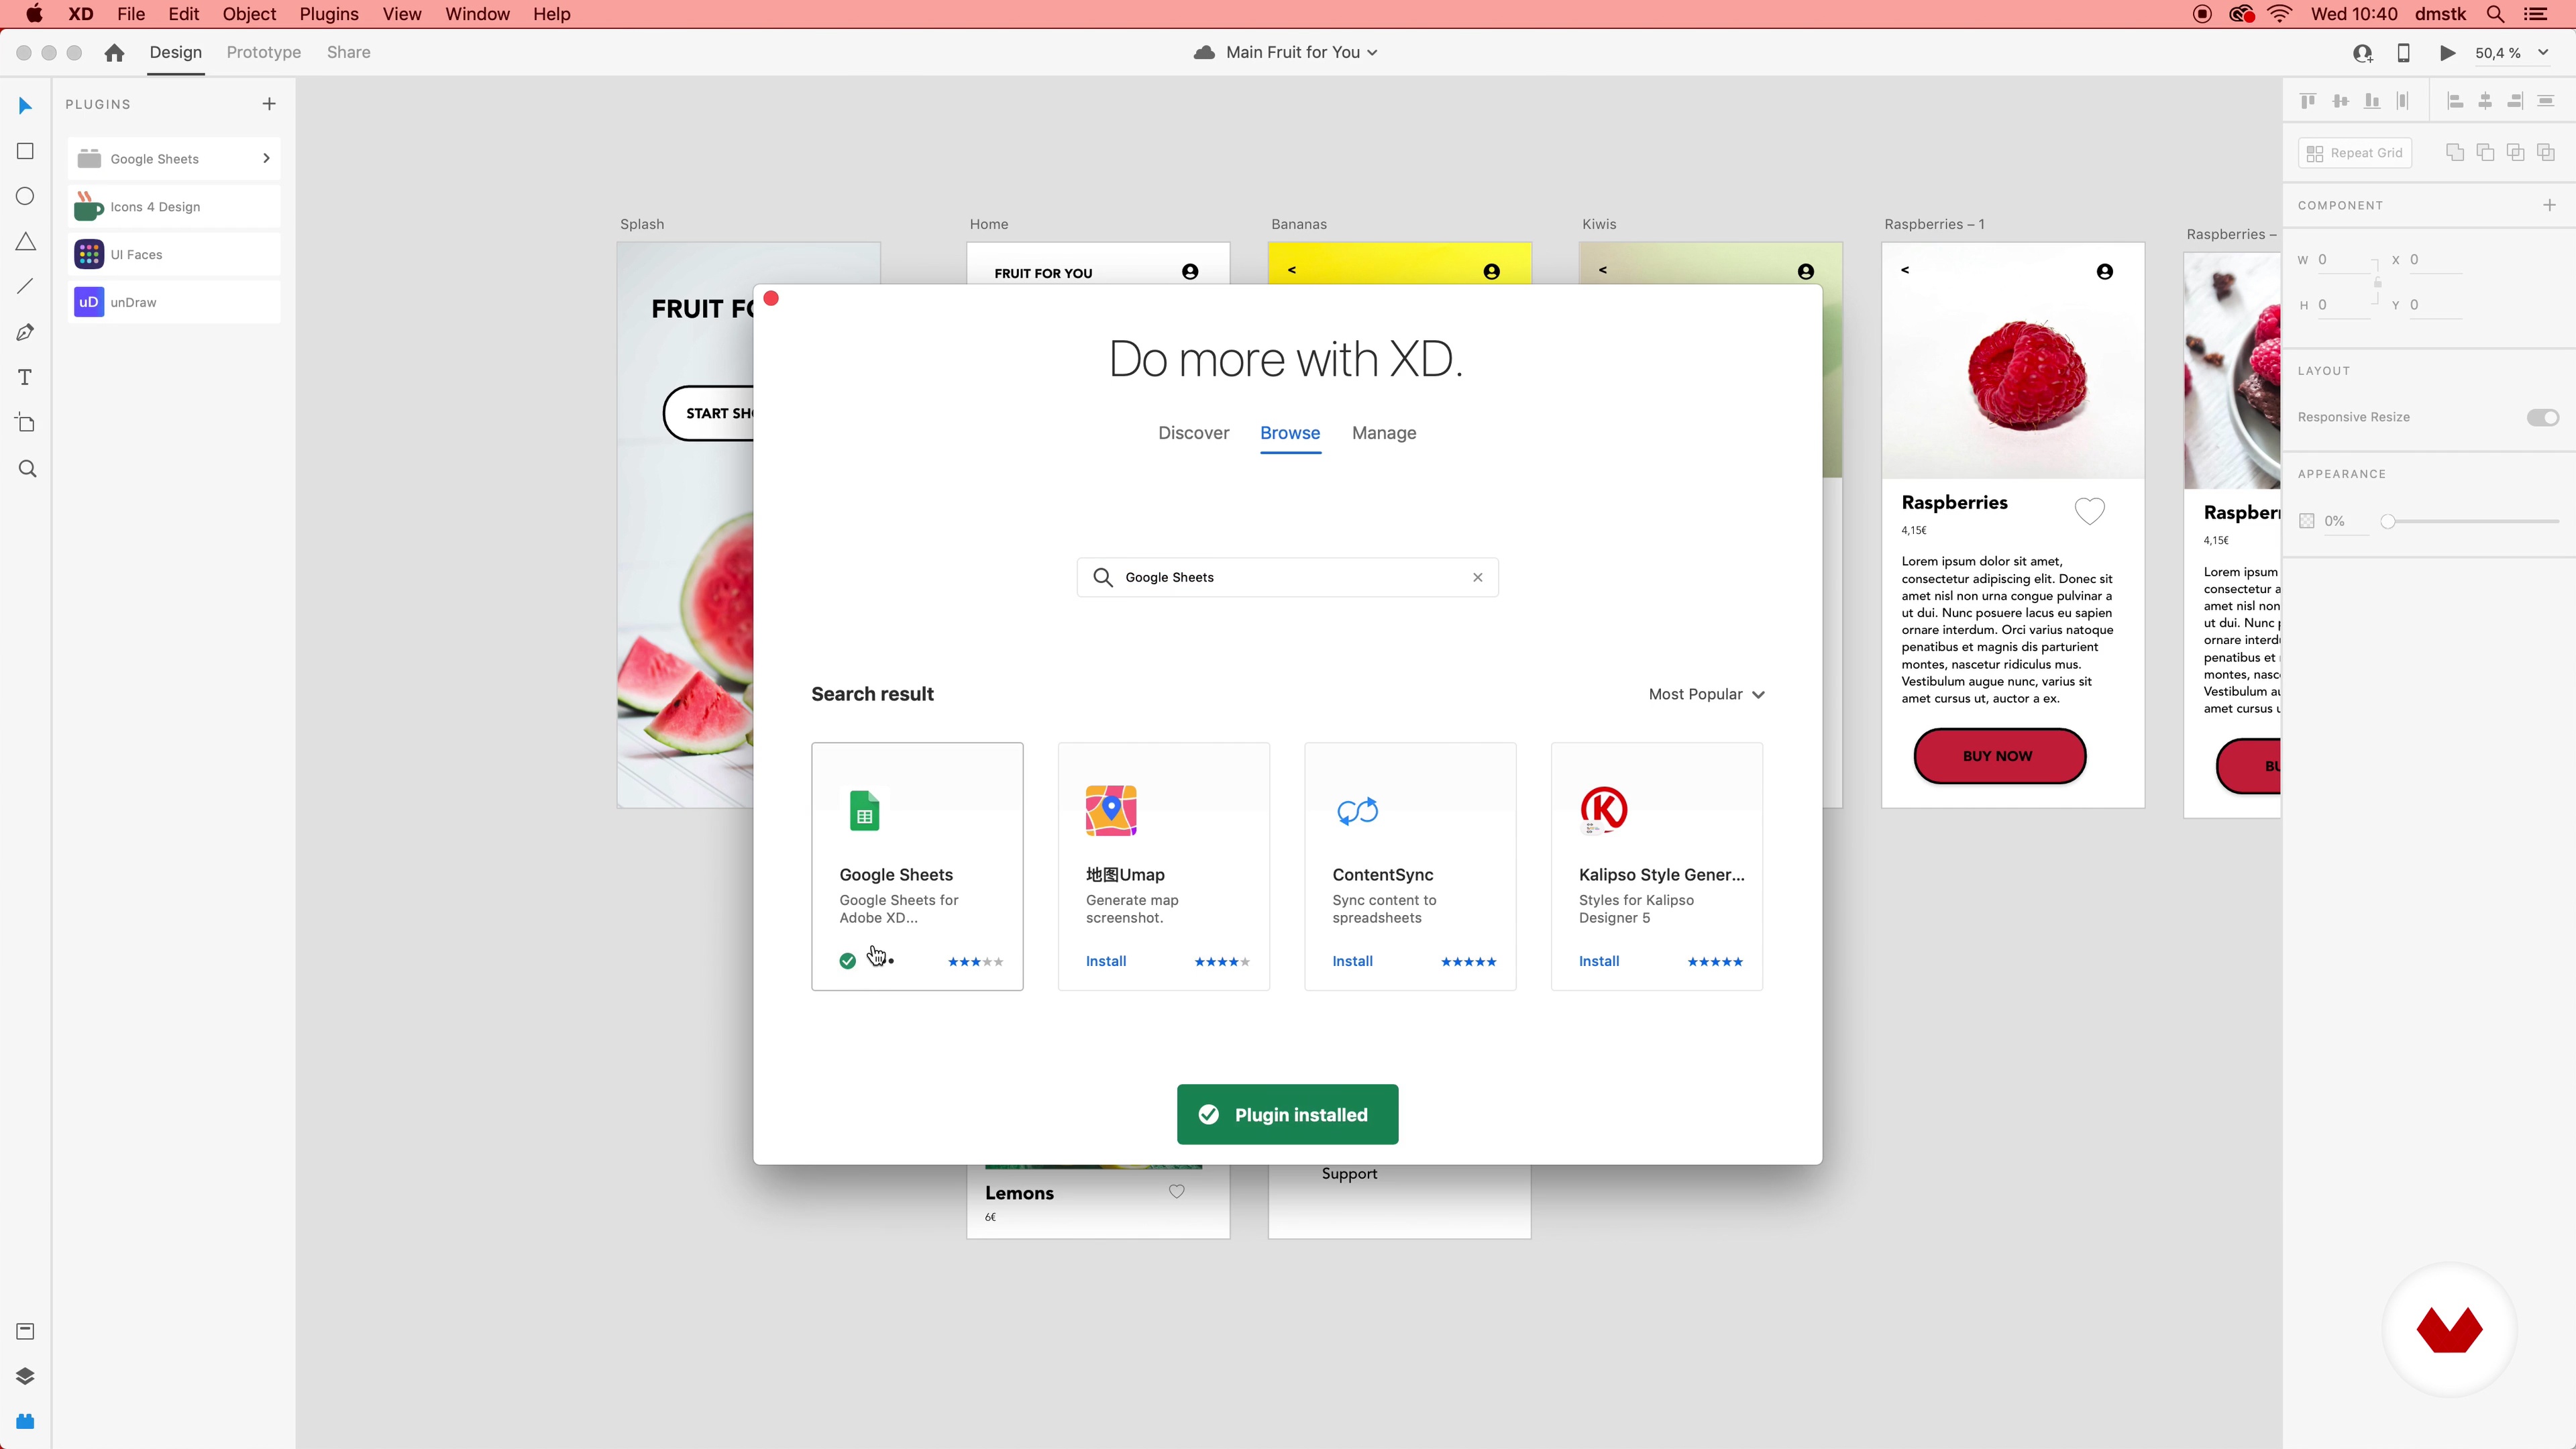Open macOS Notification Center icon
Screen dimensions: 2576x1449
[2536, 14]
